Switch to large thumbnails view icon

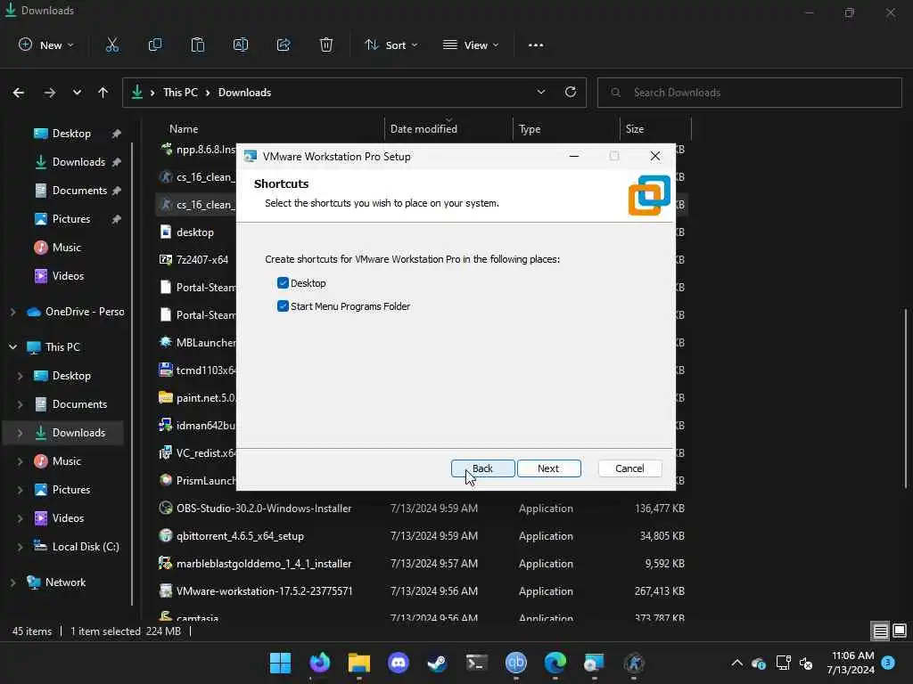pos(900,631)
